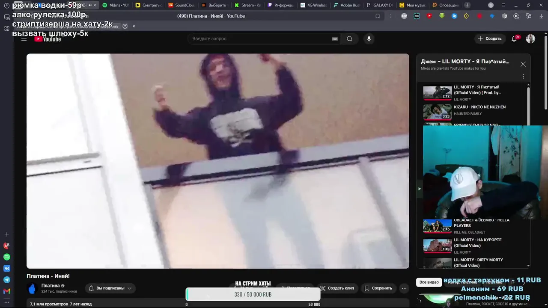The width and height of the screenshot is (548, 308).
Task: Switch to the Adobe Illustrator tab
Action: click(346, 5)
